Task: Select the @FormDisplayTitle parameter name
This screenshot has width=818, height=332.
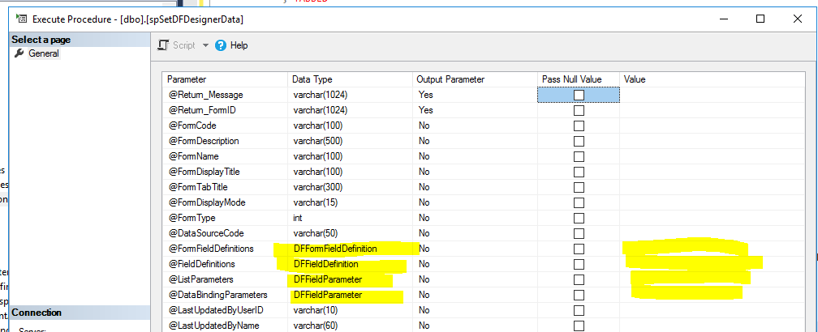Action: pyautogui.click(x=204, y=172)
